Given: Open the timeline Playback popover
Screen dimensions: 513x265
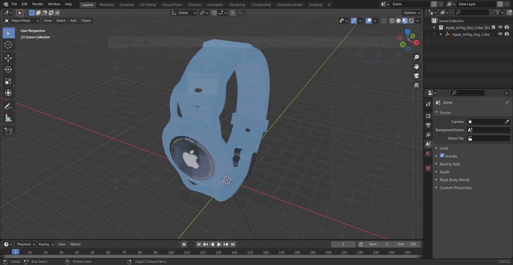Looking at the screenshot, I should [x=26, y=244].
